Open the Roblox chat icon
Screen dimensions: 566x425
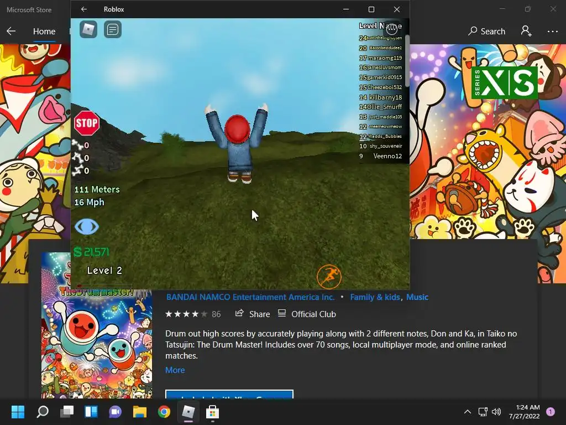[x=113, y=29]
